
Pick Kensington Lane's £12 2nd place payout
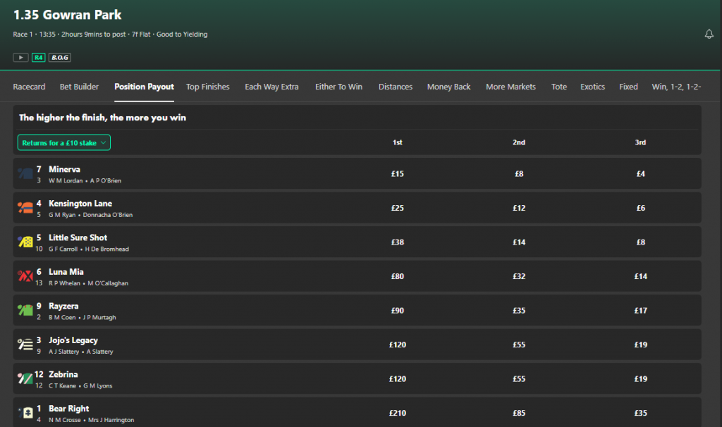point(519,208)
